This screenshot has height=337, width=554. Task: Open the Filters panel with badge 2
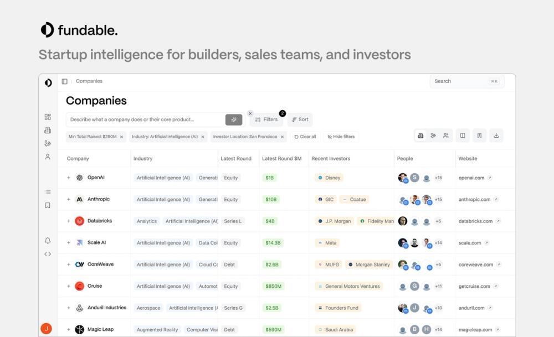(x=266, y=120)
